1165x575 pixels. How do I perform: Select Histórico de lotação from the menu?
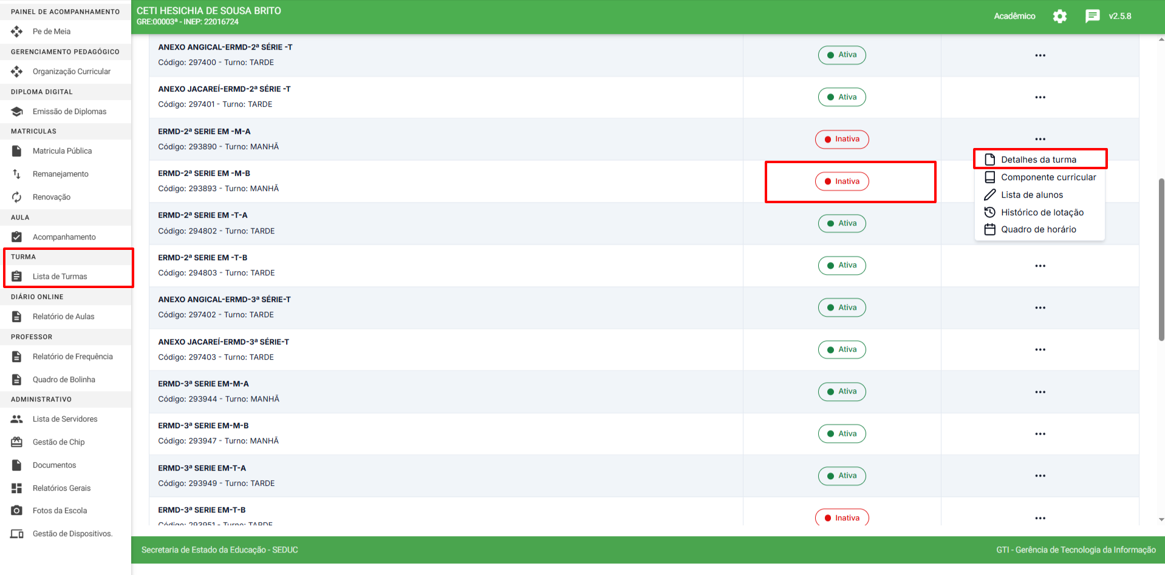point(1042,212)
